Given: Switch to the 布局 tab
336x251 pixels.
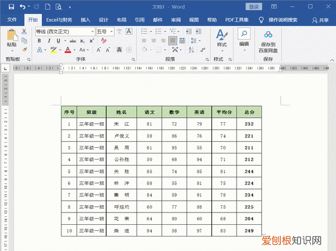Looking at the screenshot, I should click(122, 20).
